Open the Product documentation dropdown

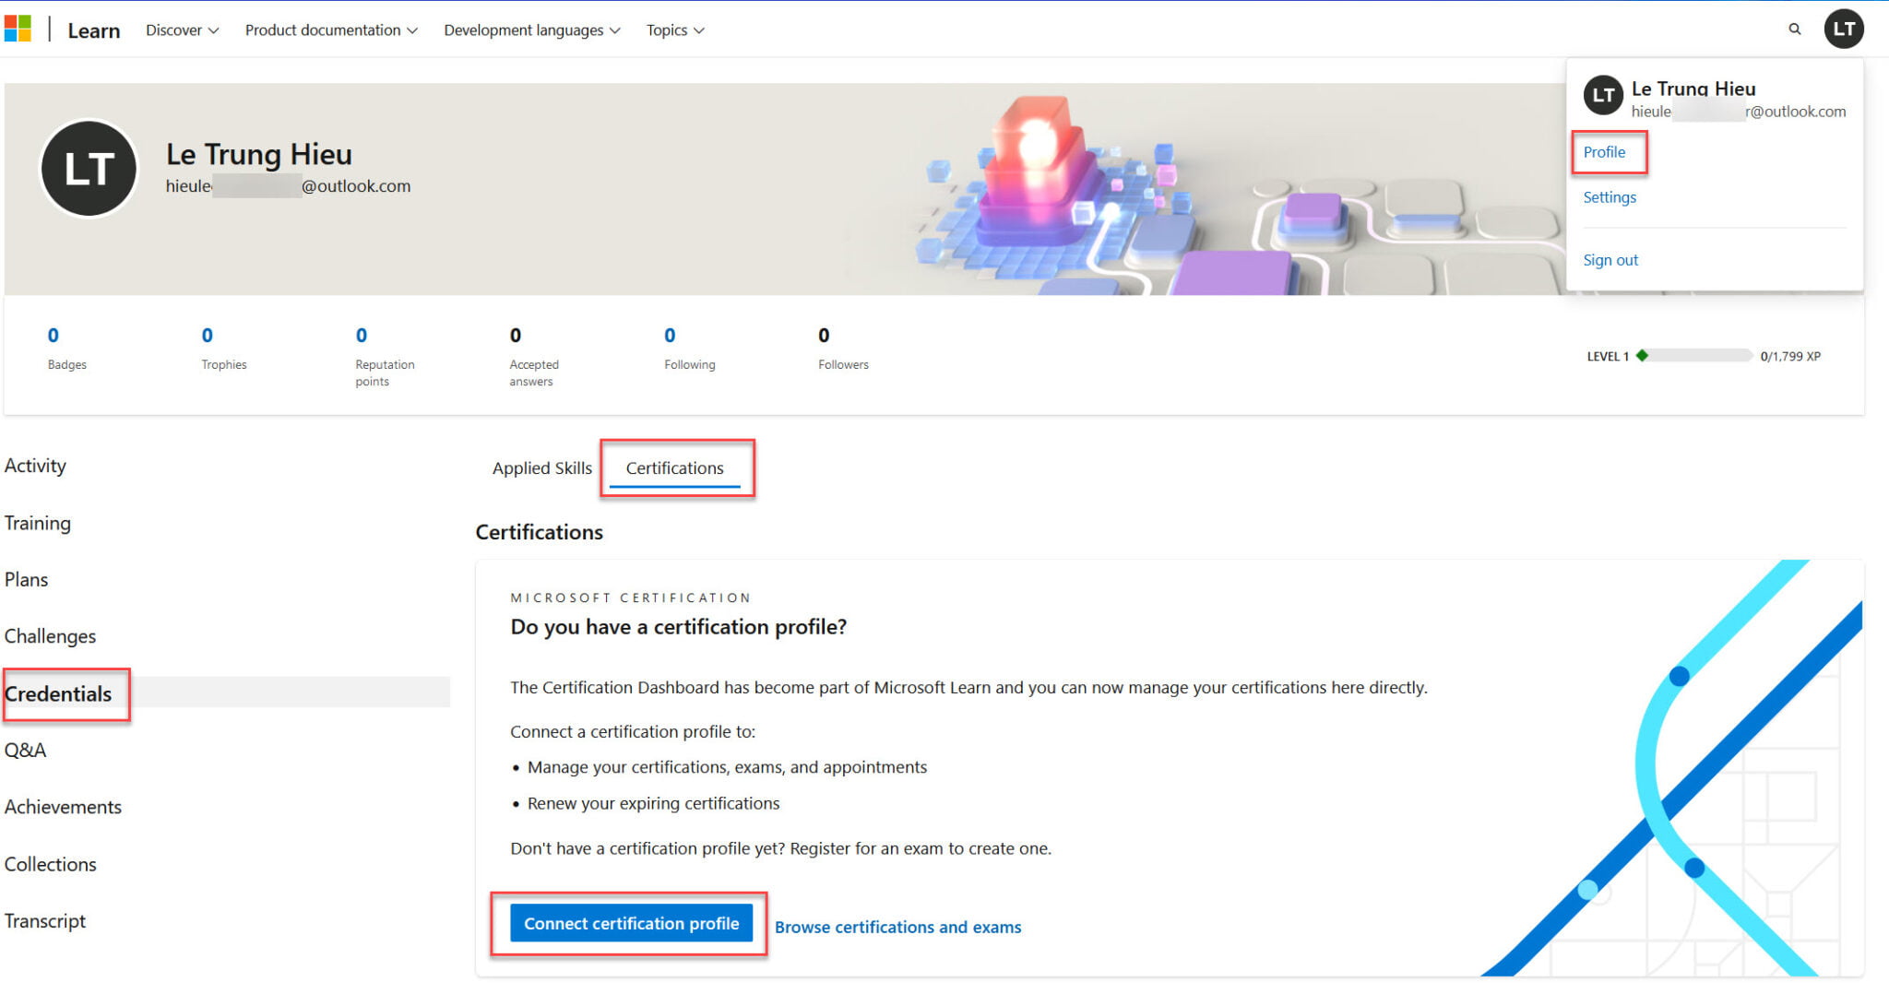[329, 30]
